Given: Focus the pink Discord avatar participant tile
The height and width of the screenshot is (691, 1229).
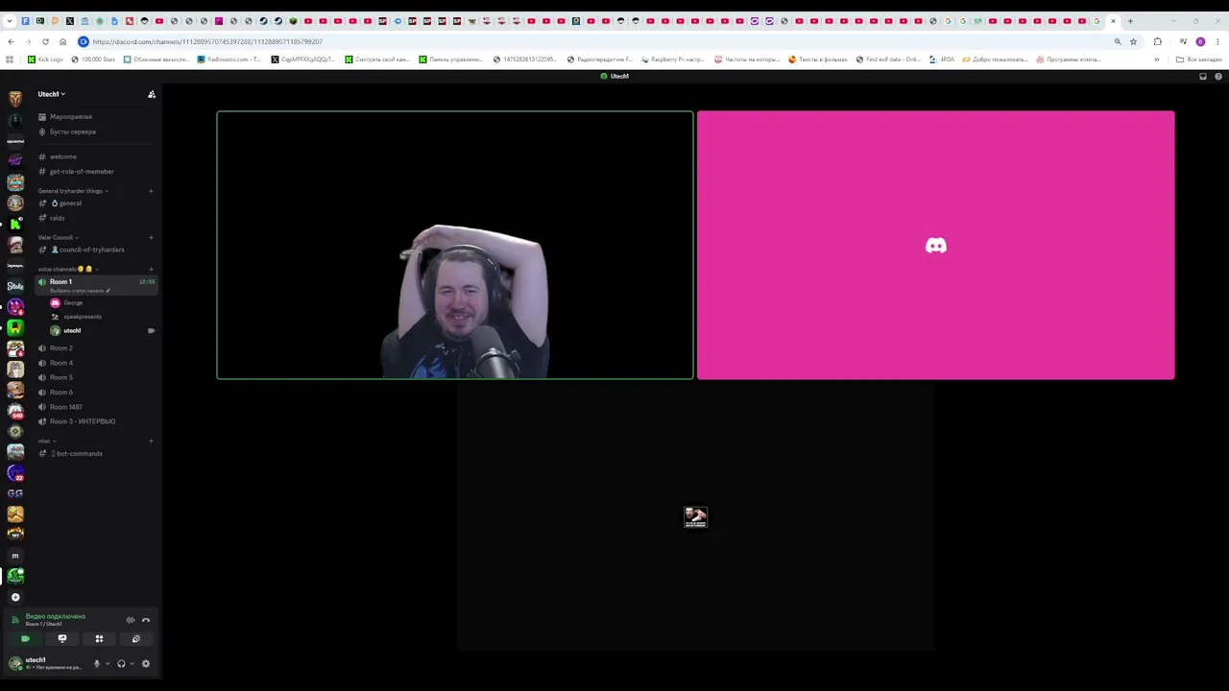Looking at the screenshot, I should pyautogui.click(x=935, y=246).
